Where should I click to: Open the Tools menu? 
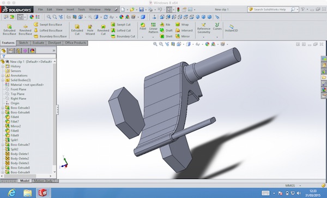point(82,9)
